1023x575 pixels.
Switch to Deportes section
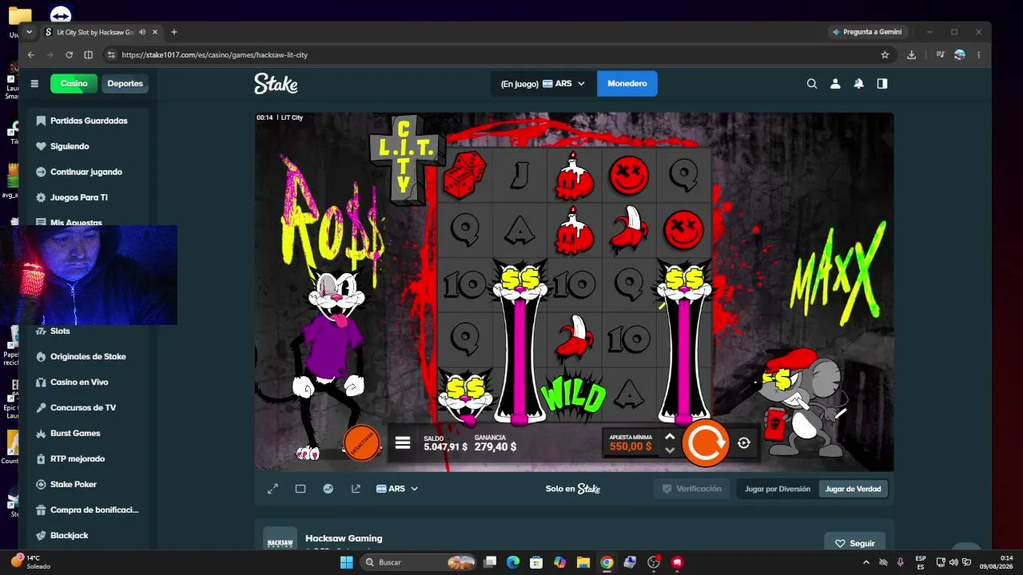[125, 83]
